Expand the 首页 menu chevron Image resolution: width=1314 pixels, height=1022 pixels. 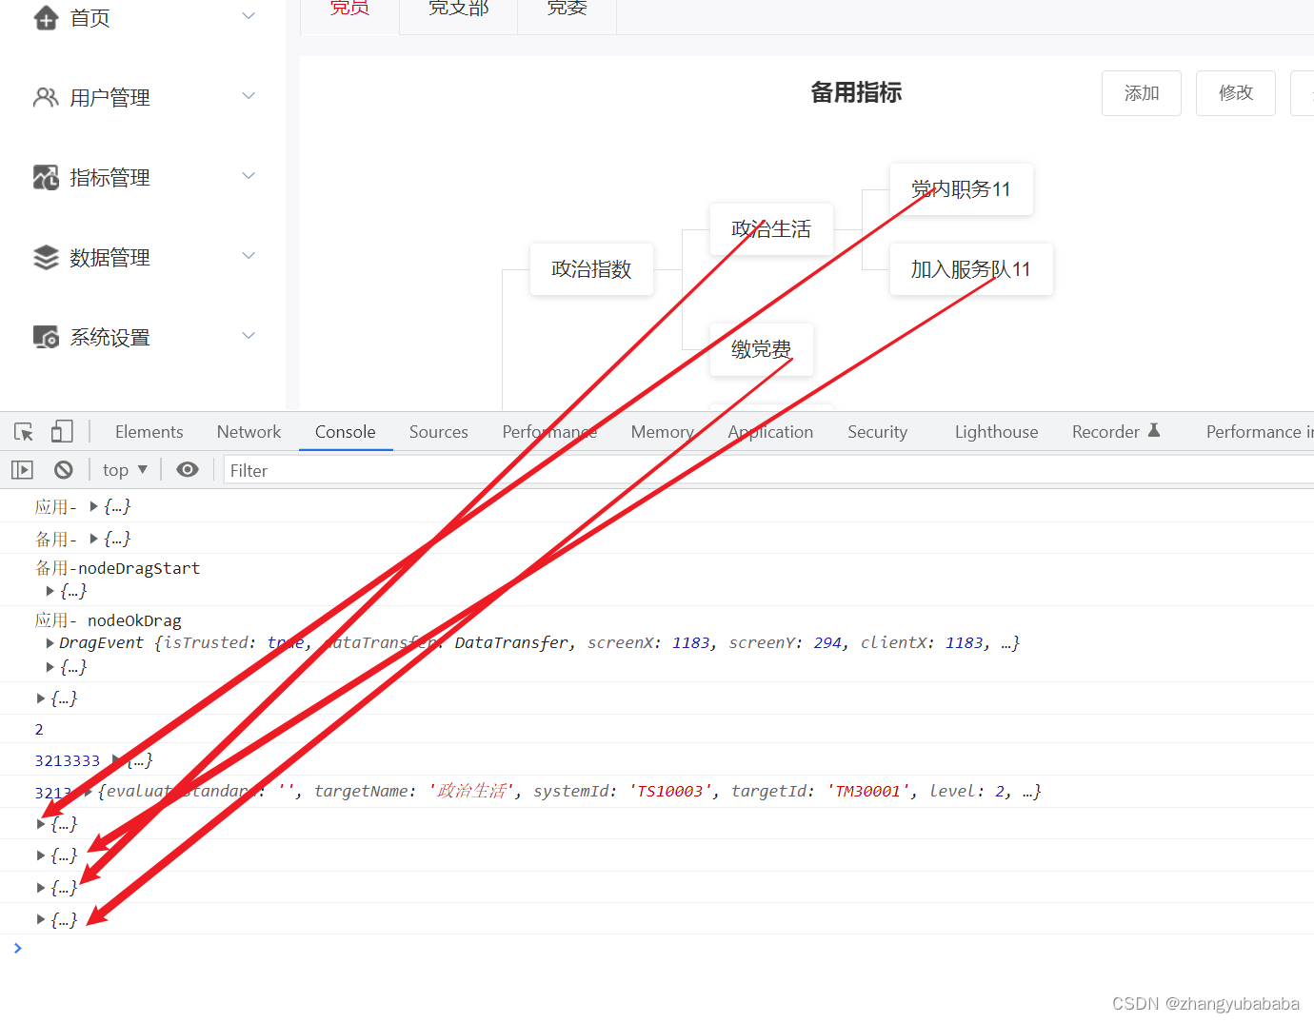249,15
